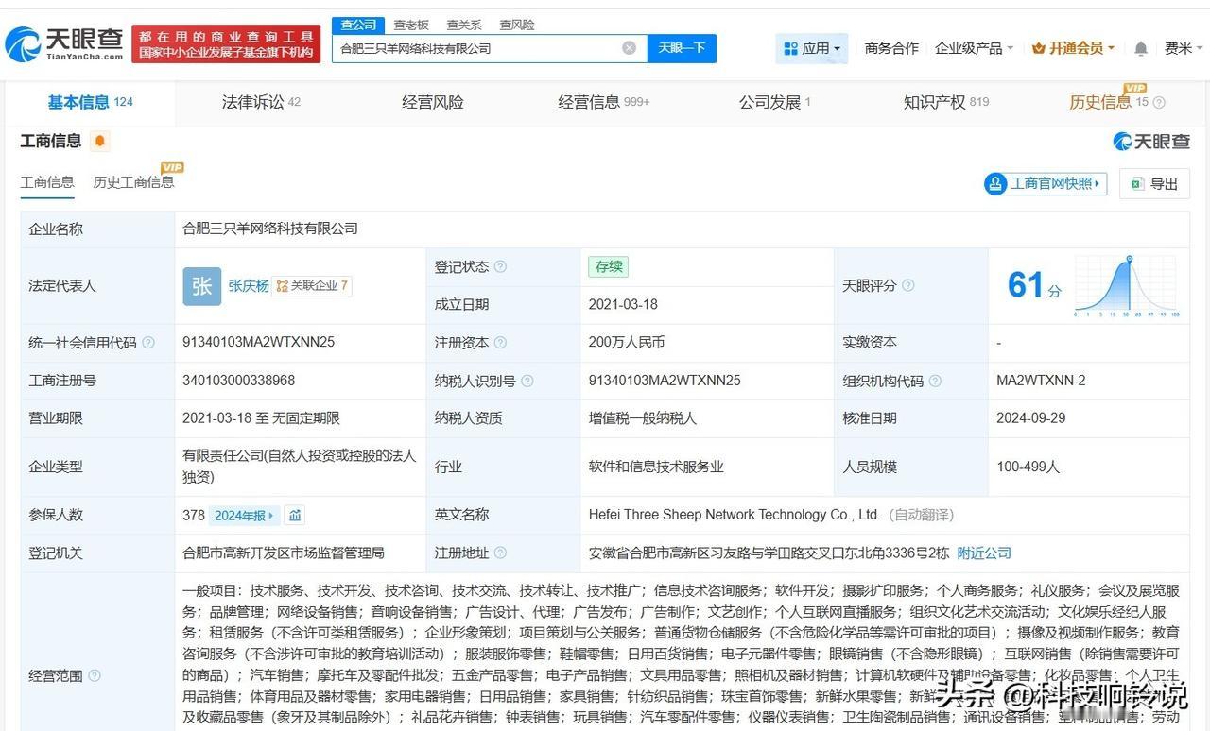Viewport: 1210px width, 731px height.
Task: Open the 商务合作 link
Action: pyautogui.click(x=891, y=48)
